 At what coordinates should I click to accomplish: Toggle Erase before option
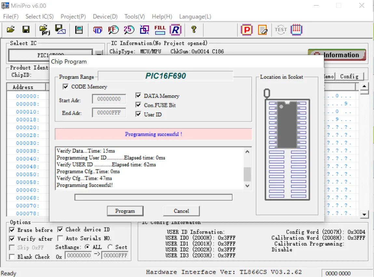[x=12, y=230]
